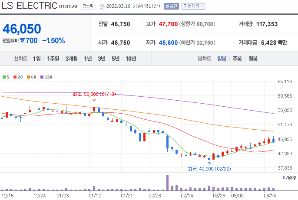Click the 37,833 price axis label
The height and width of the screenshot is (200, 298).
point(285,168)
